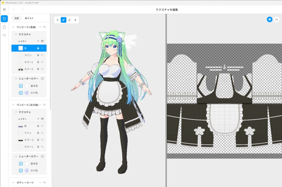Click the undo arrow at top left
This screenshot has width=282, height=187.
(13, 9)
